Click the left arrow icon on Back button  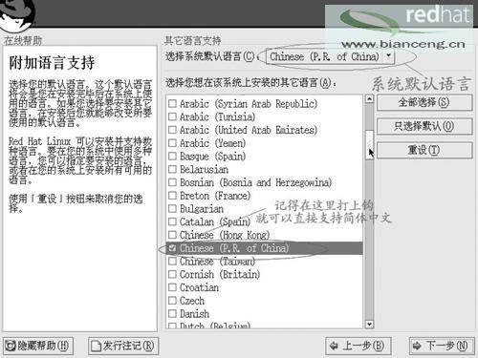pyautogui.click(x=334, y=346)
